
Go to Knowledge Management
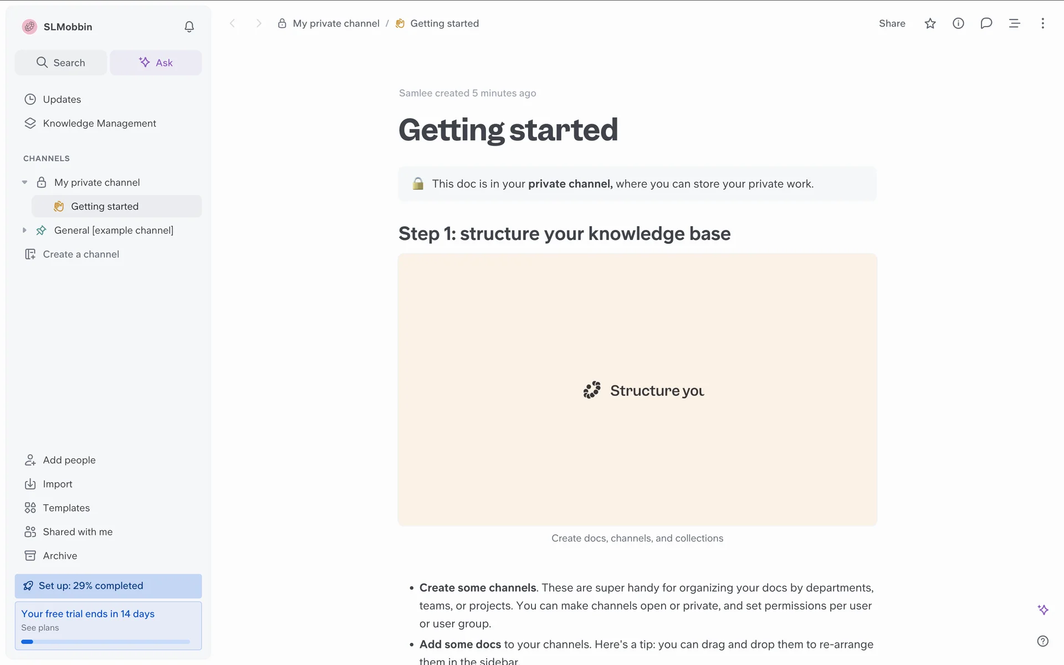pyautogui.click(x=99, y=123)
